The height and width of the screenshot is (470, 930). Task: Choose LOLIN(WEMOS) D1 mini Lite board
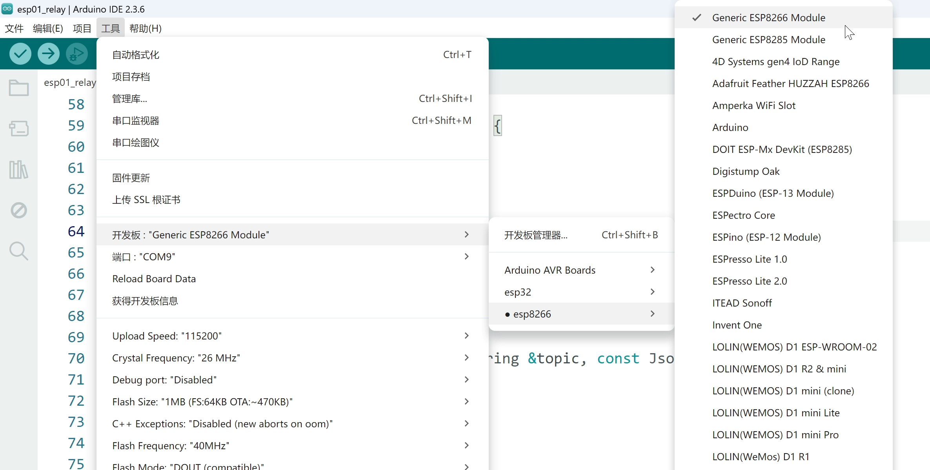[784, 413]
